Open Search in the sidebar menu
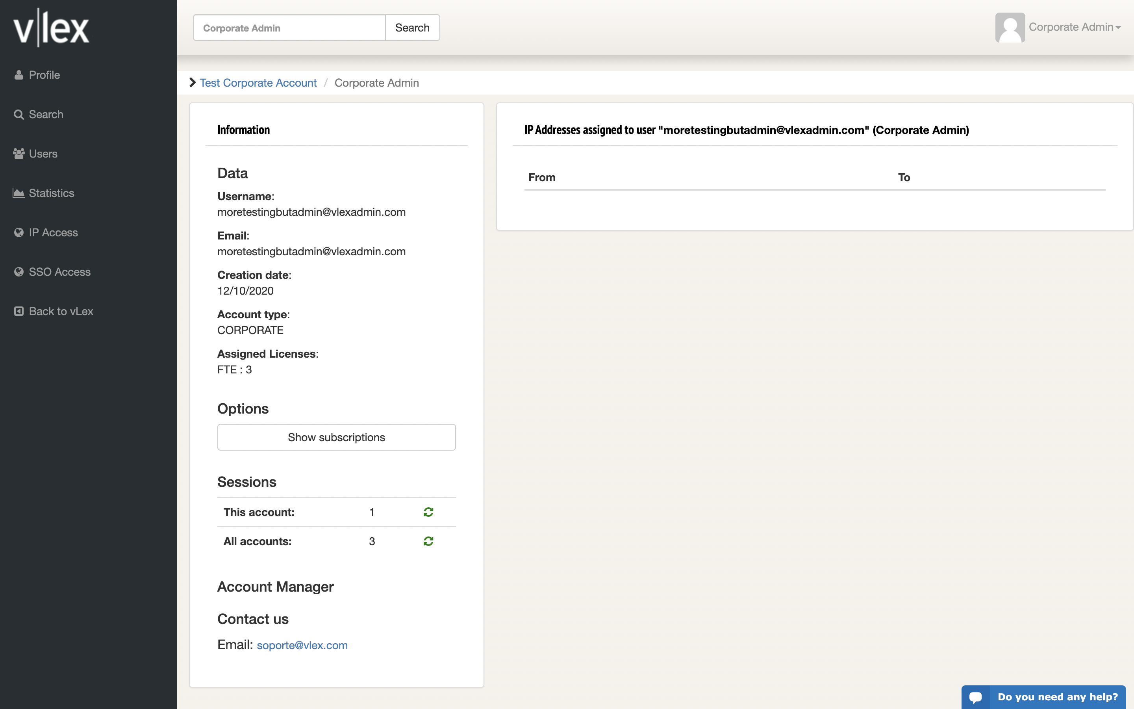 click(46, 114)
